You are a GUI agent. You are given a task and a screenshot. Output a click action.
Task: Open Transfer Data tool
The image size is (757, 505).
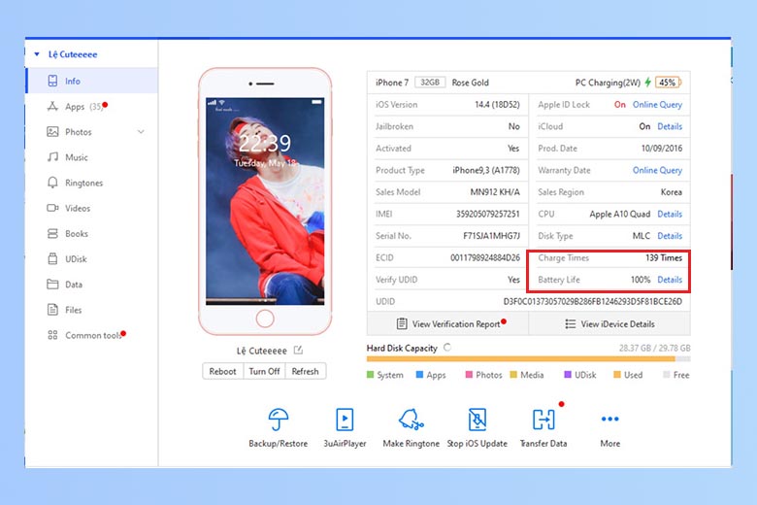coord(543,420)
